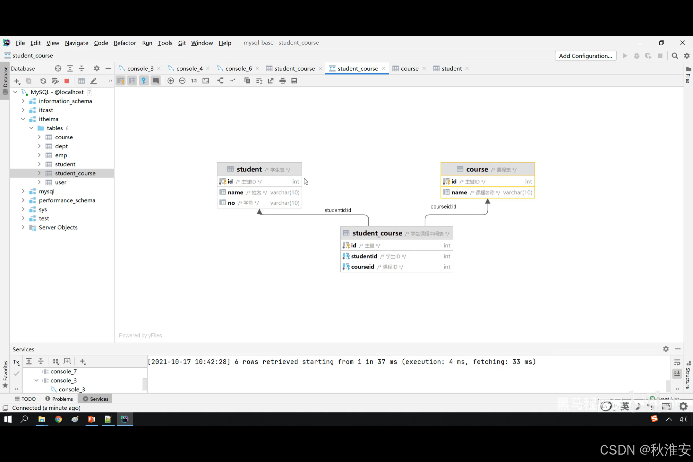
Task: Click the diagram zoom out icon
Action: click(182, 81)
